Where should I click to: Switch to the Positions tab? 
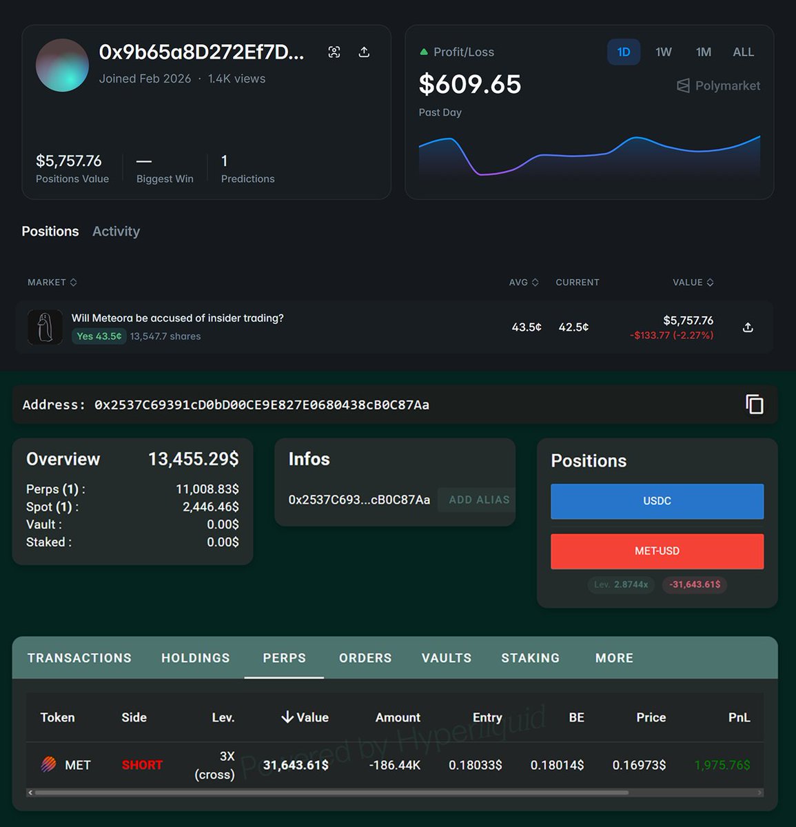coord(50,232)
